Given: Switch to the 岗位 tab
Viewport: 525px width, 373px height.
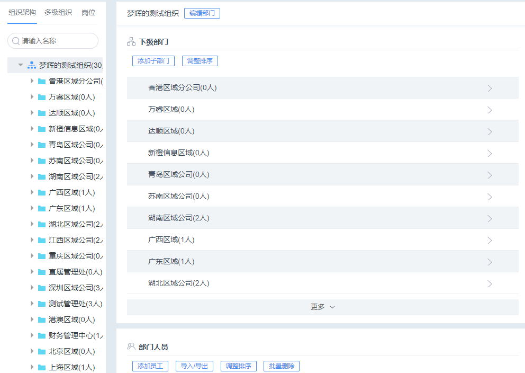Looking at the screenshot, I should pos(88,12).
